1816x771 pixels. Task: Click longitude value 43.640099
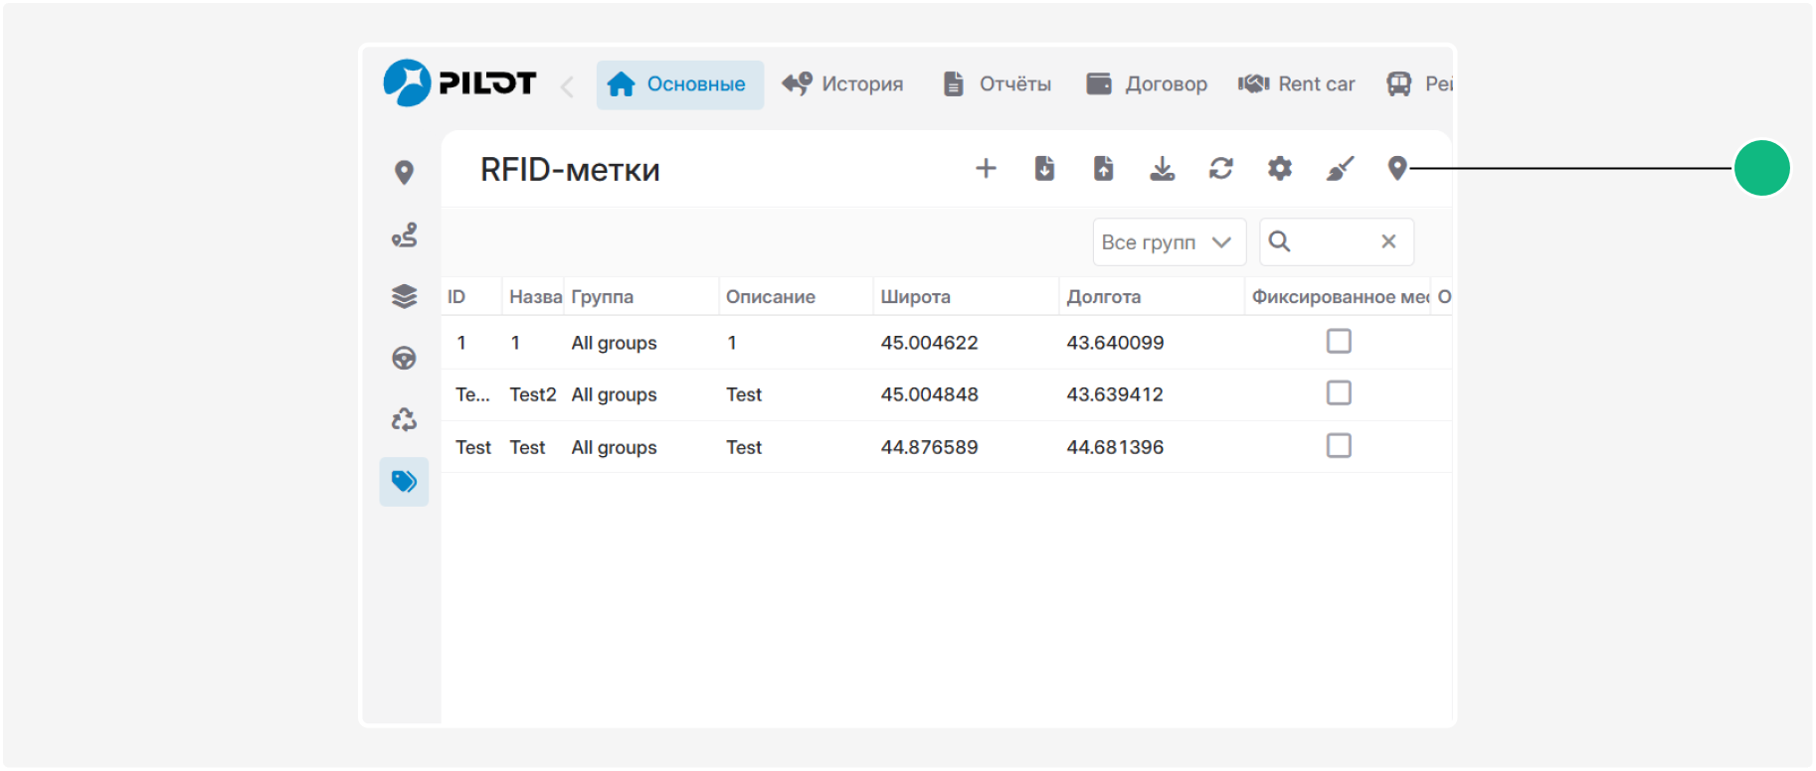click(1115, 343)
